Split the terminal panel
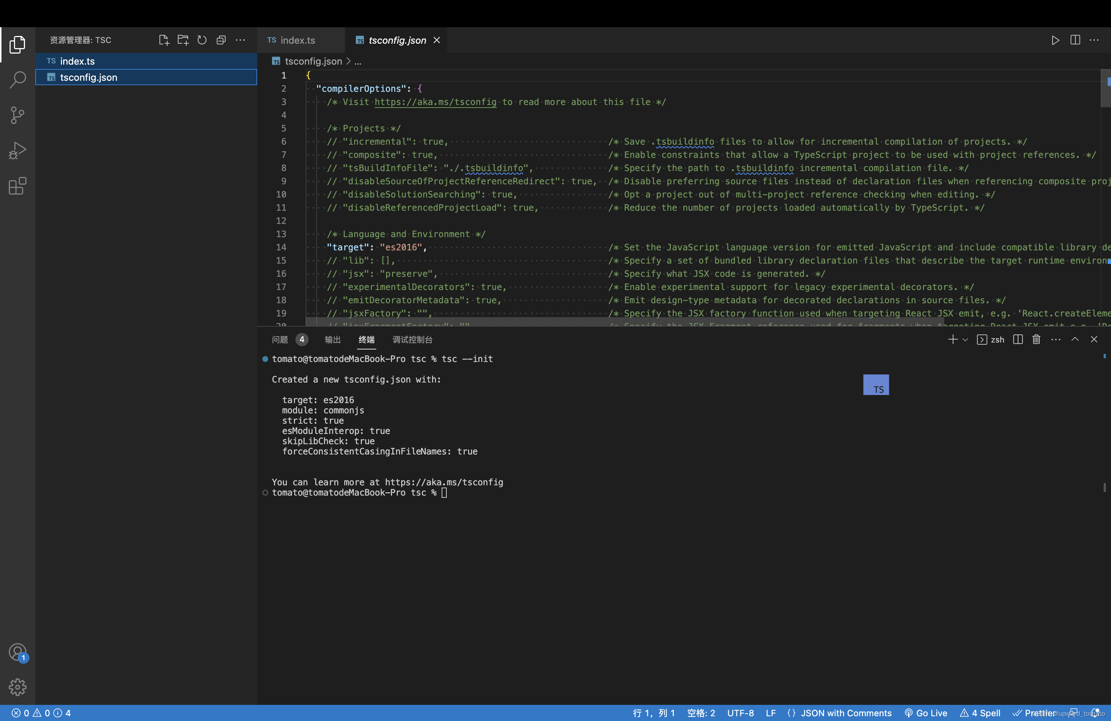Image resolution: width=1111 pixels, height=721 pixels. [x=1018, y=340]
